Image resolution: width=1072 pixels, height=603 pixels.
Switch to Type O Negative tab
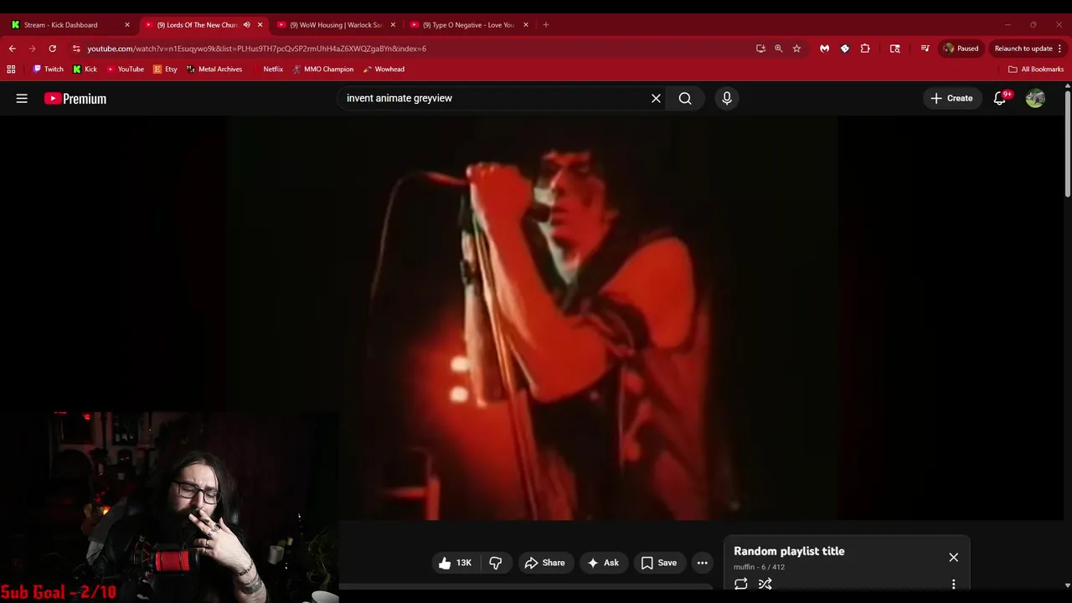click(x=467, y=25)
